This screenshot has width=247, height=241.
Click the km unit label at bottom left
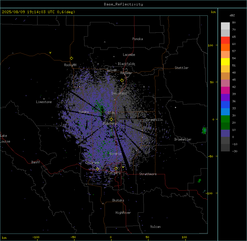pyautogui.click(x=4, y=238)
